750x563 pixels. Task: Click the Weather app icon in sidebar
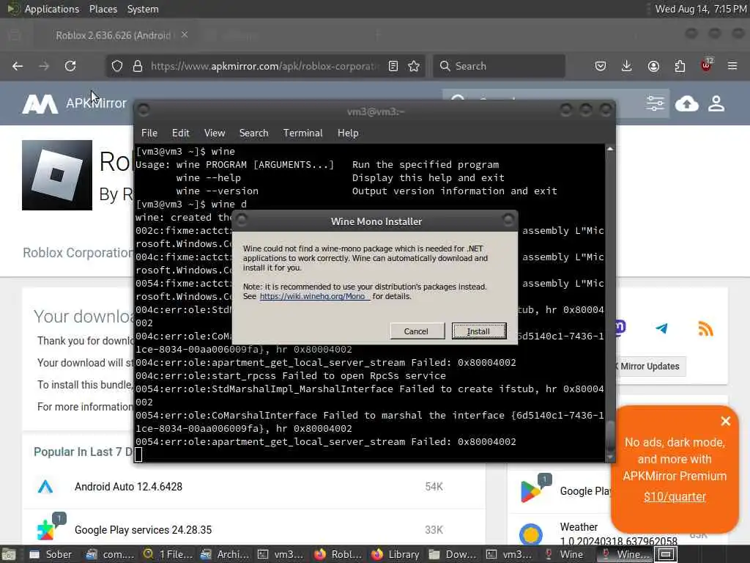coord(531,534)
